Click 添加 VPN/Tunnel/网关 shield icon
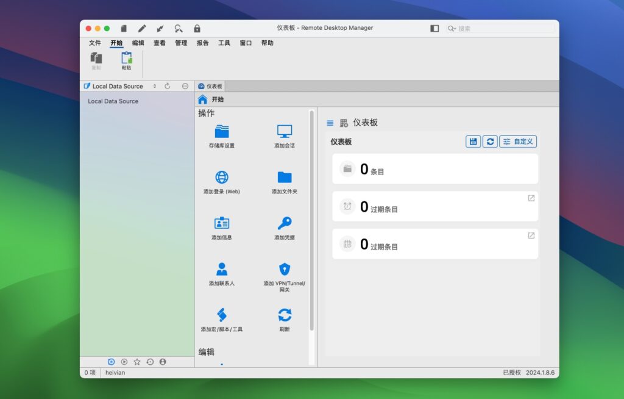The image size is (624, 399). pyautogui.click(x=284, y=268)
